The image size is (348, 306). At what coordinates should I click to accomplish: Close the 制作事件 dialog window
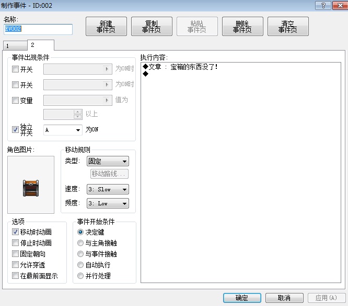coord(340,5)
